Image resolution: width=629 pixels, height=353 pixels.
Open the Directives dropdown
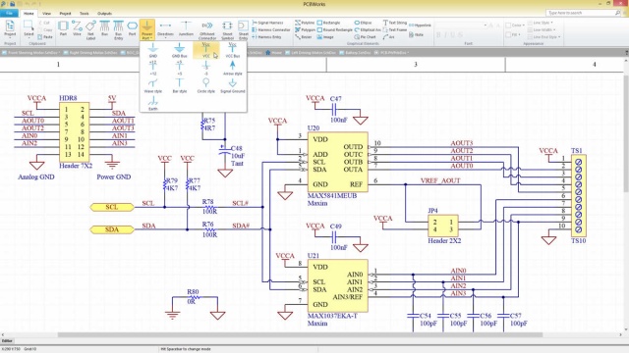165,29
